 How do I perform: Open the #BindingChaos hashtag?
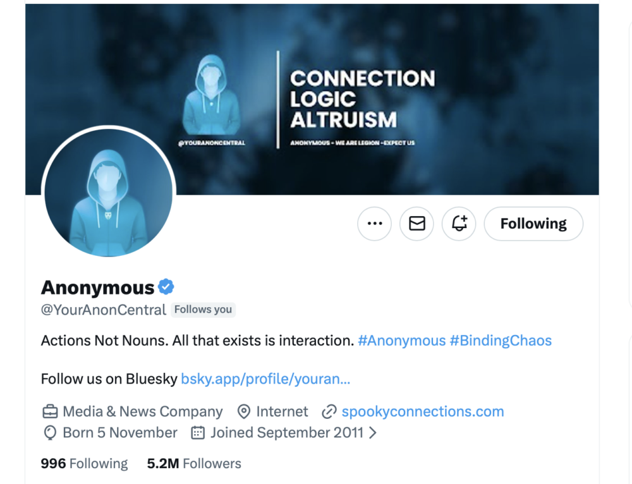(x=501, y=341)
